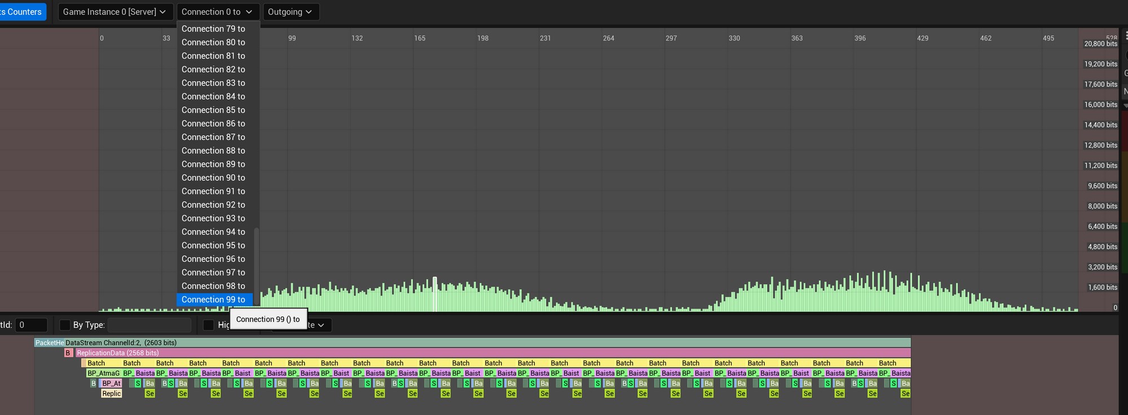The height and width of the screenshot is (415, 1128).
Task: Open the partially hidden dropdown beside Highlight
Action: click(319, 325)
